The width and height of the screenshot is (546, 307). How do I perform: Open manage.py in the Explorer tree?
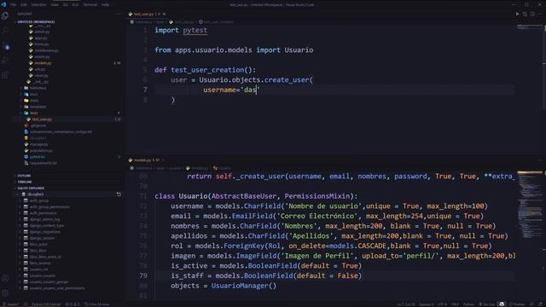(38, 144)
